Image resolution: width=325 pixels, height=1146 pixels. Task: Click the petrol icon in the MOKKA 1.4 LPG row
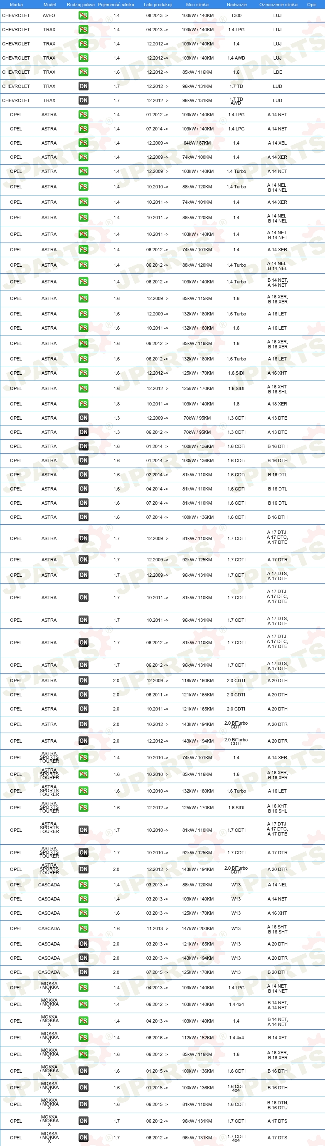(84, 988)
